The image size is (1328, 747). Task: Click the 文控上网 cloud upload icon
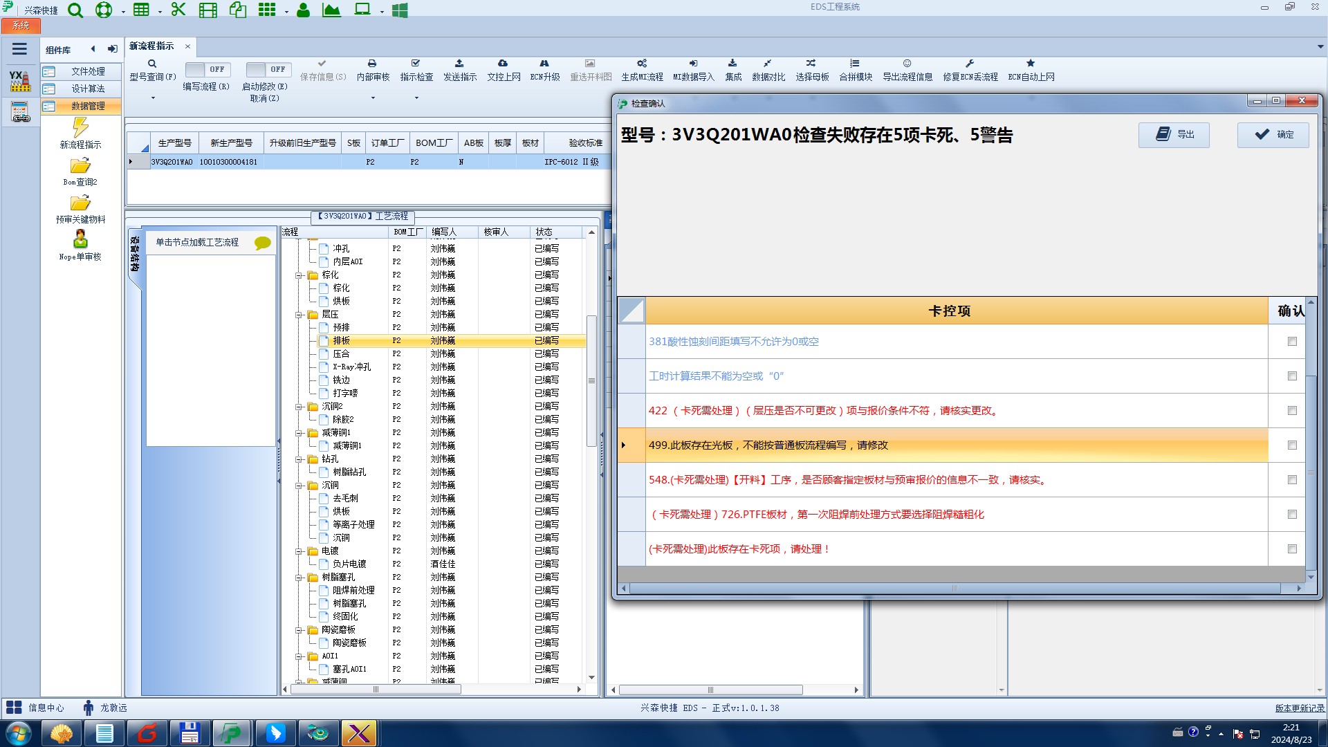(x=503, y=64)
